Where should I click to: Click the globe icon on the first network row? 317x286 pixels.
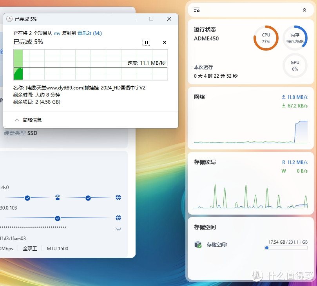pos(118,197)
